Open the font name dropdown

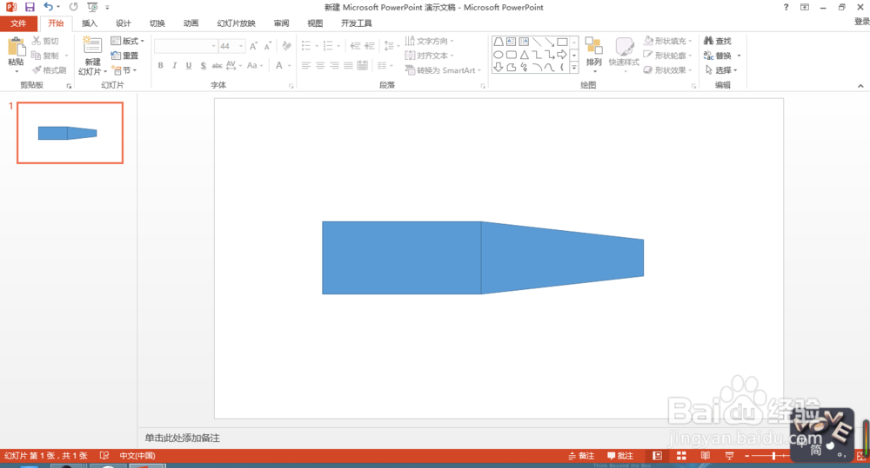click(x=213, y=46)
